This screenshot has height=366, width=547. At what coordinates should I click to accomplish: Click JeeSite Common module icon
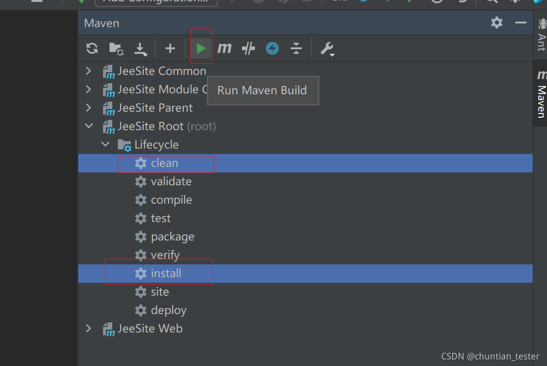(x=109, y=72)
